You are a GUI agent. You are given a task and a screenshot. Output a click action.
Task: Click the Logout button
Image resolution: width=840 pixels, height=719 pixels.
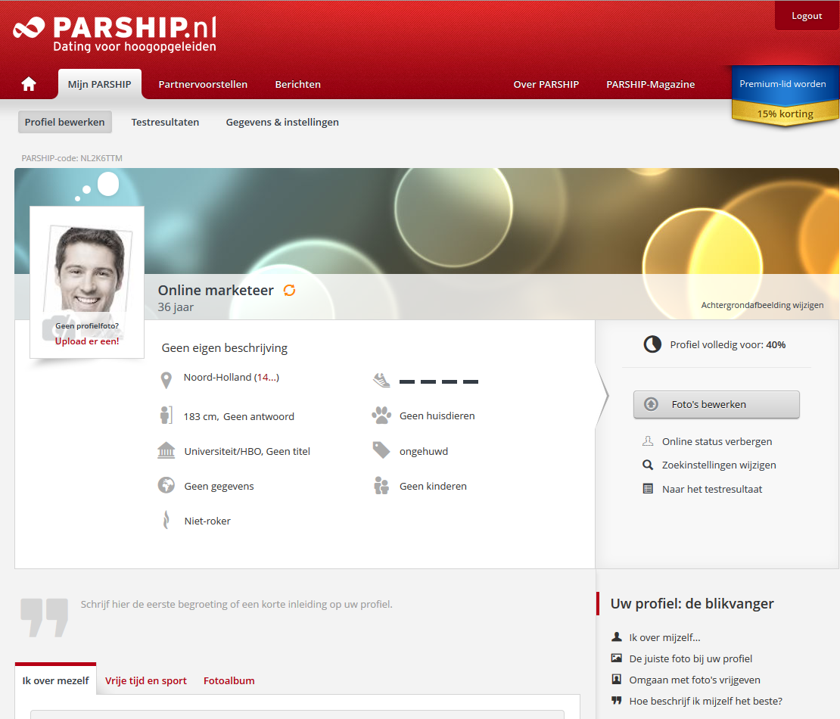tap(807, 16)
